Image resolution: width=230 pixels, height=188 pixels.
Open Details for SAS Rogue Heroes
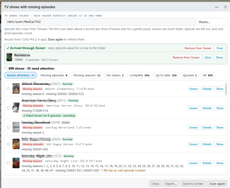207,144
